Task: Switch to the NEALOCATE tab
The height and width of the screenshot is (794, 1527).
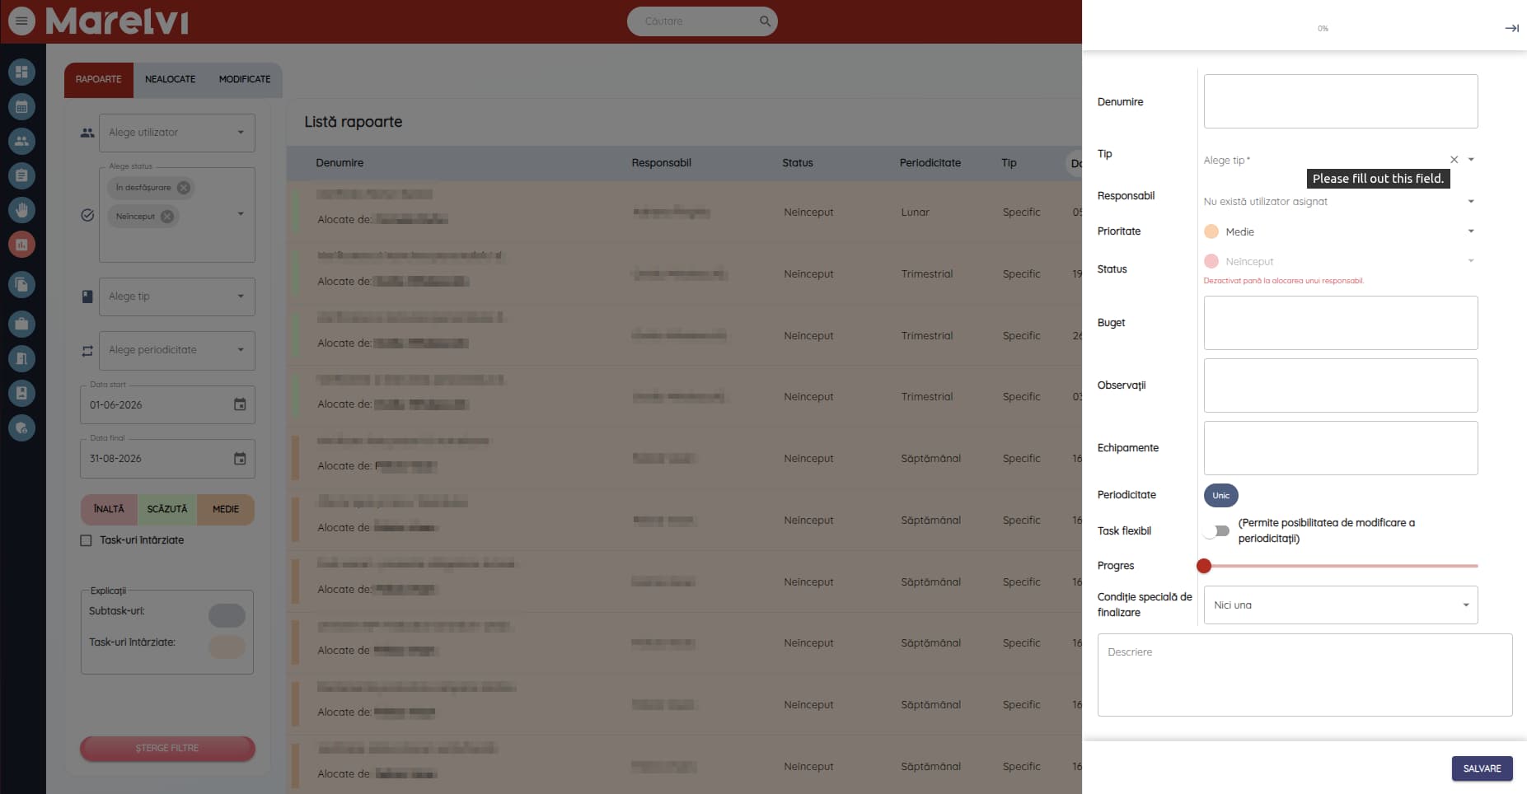Action: coord(171,79)
